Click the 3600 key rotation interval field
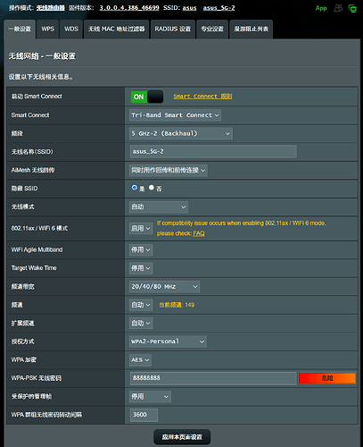 coord(144,415)
